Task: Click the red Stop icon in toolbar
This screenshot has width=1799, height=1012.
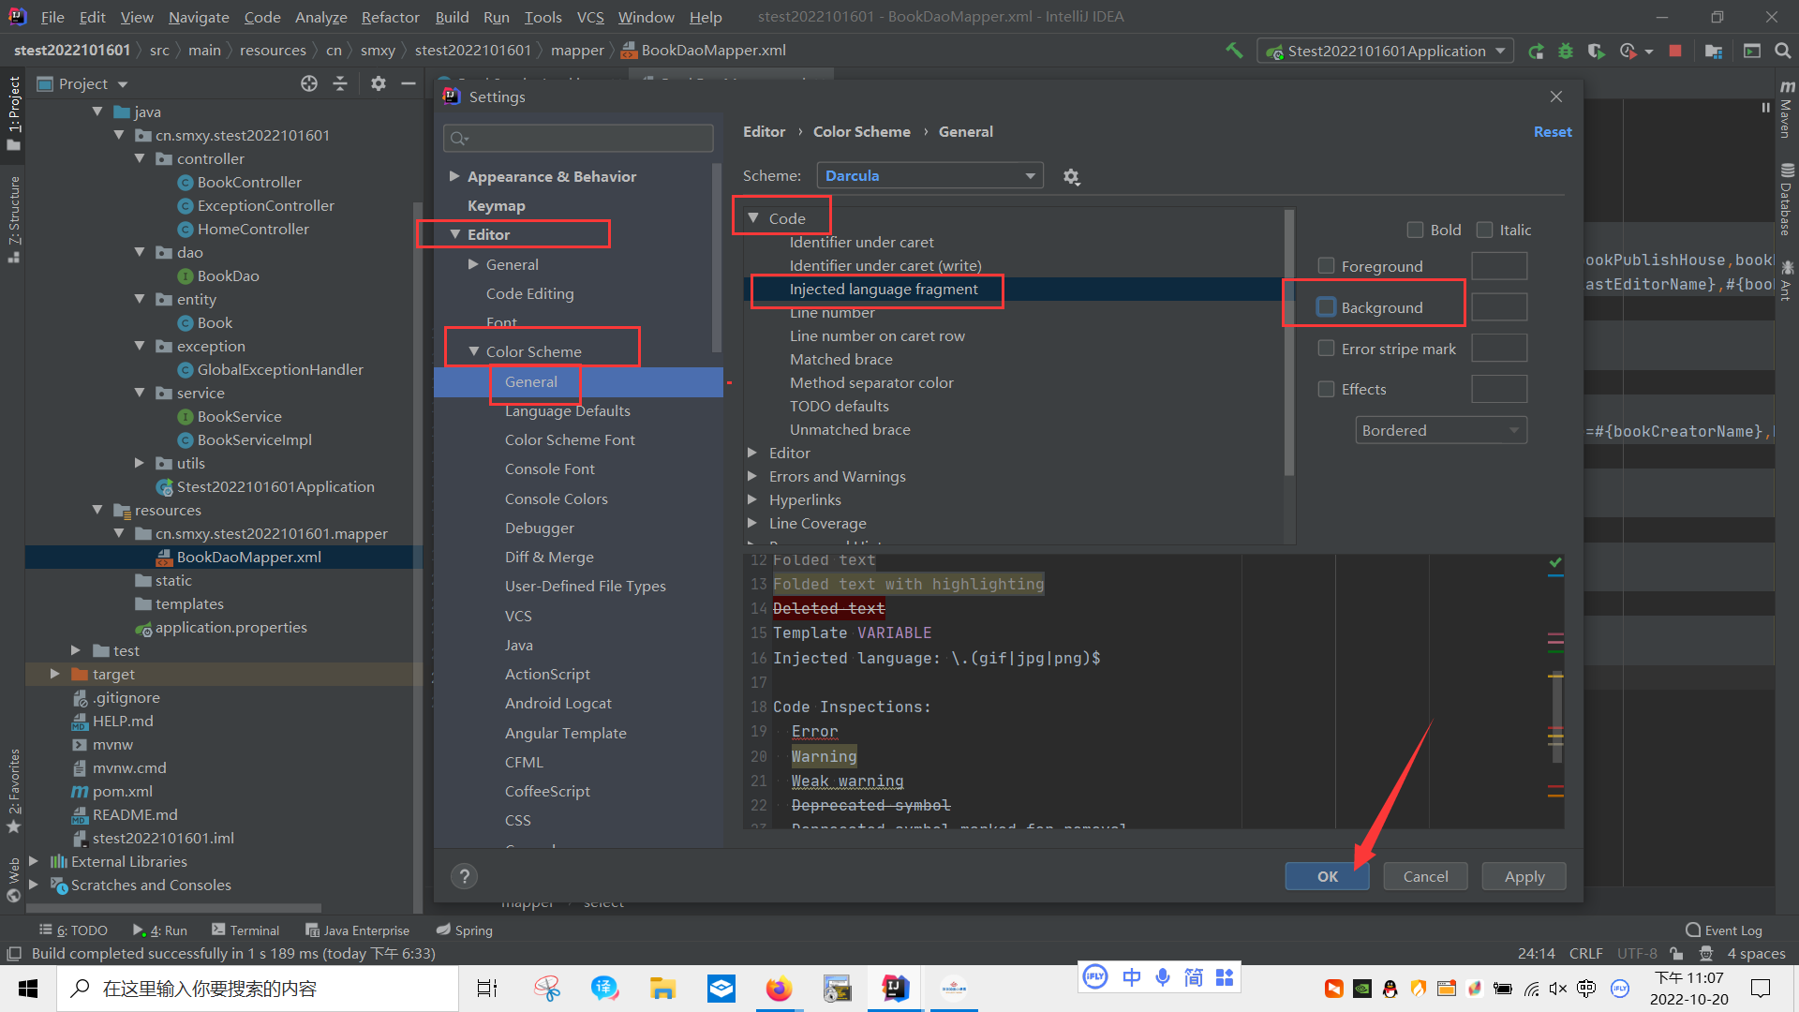Action: click(x=1675, y=51)
